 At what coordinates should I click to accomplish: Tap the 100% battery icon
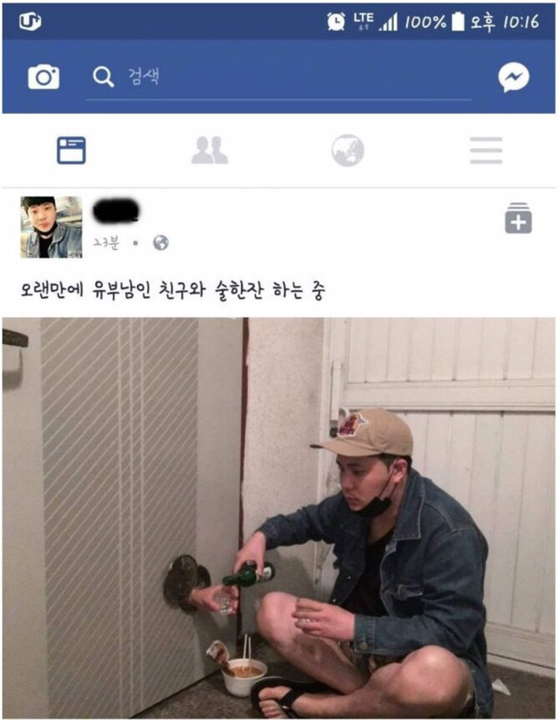458,22
